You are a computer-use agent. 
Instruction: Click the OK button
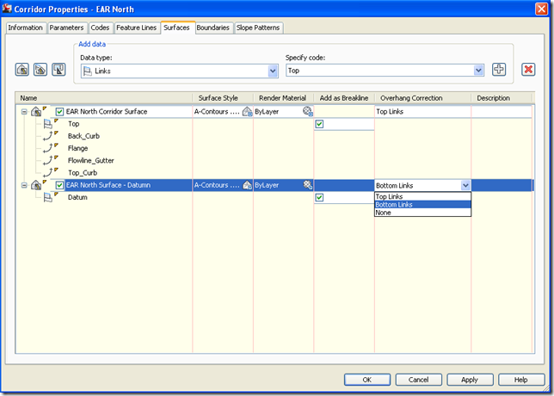[x=367, y=380]
